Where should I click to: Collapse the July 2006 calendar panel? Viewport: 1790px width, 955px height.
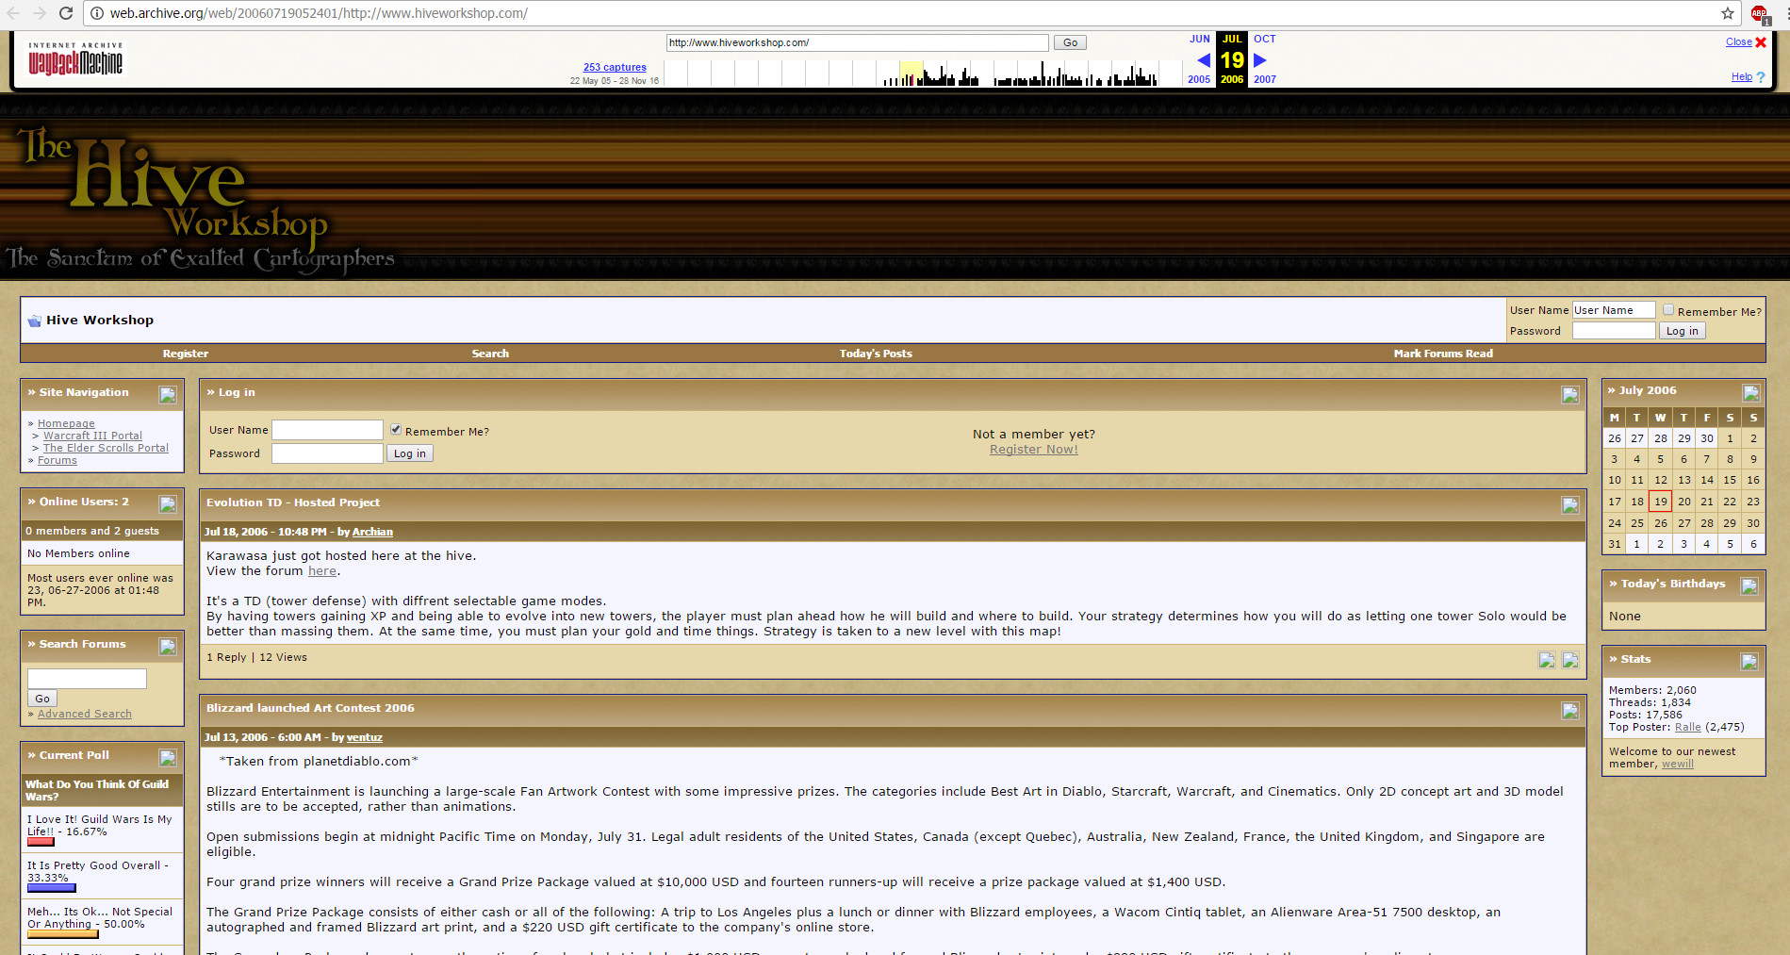tap(1751, 393)
